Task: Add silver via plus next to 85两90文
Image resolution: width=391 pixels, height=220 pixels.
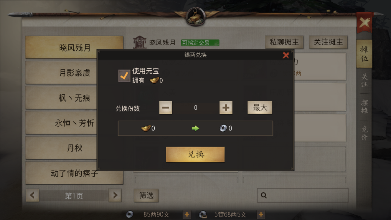Action: point(187,214)
